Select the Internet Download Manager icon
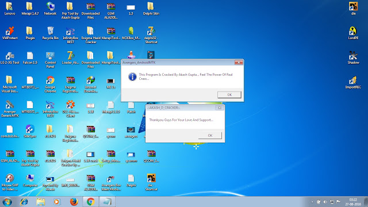This screenshot has width=368, height=207. pos(91,85)
